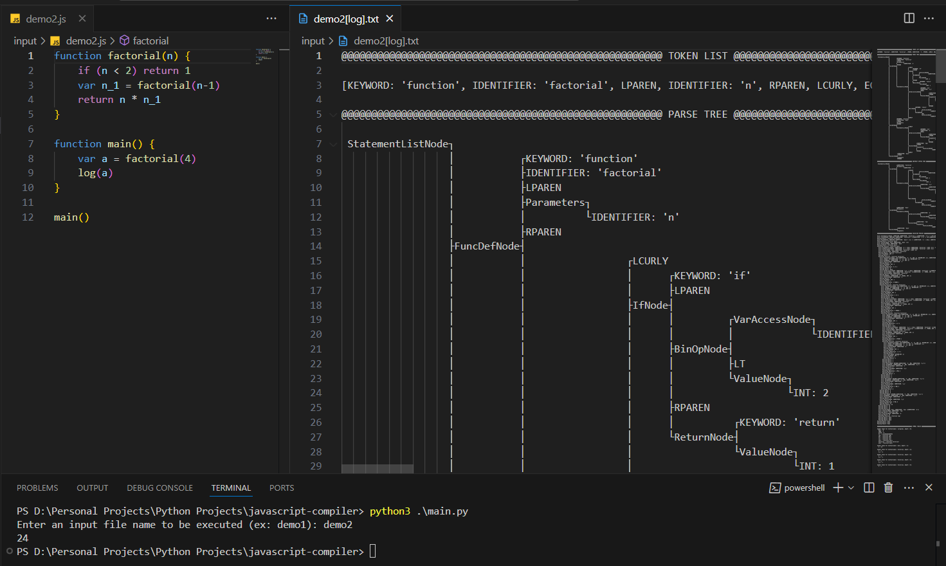Click 'IfNode' in the parse tree
This screenshot has width=946, height=566.
click(650, 306)
